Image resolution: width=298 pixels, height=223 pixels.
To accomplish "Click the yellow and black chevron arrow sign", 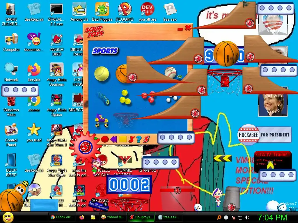I will click(x=223, y=158).
